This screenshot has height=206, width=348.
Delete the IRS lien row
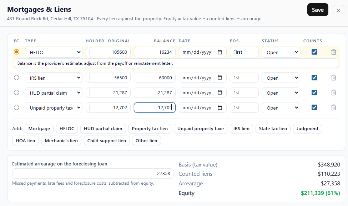point(334,78)
